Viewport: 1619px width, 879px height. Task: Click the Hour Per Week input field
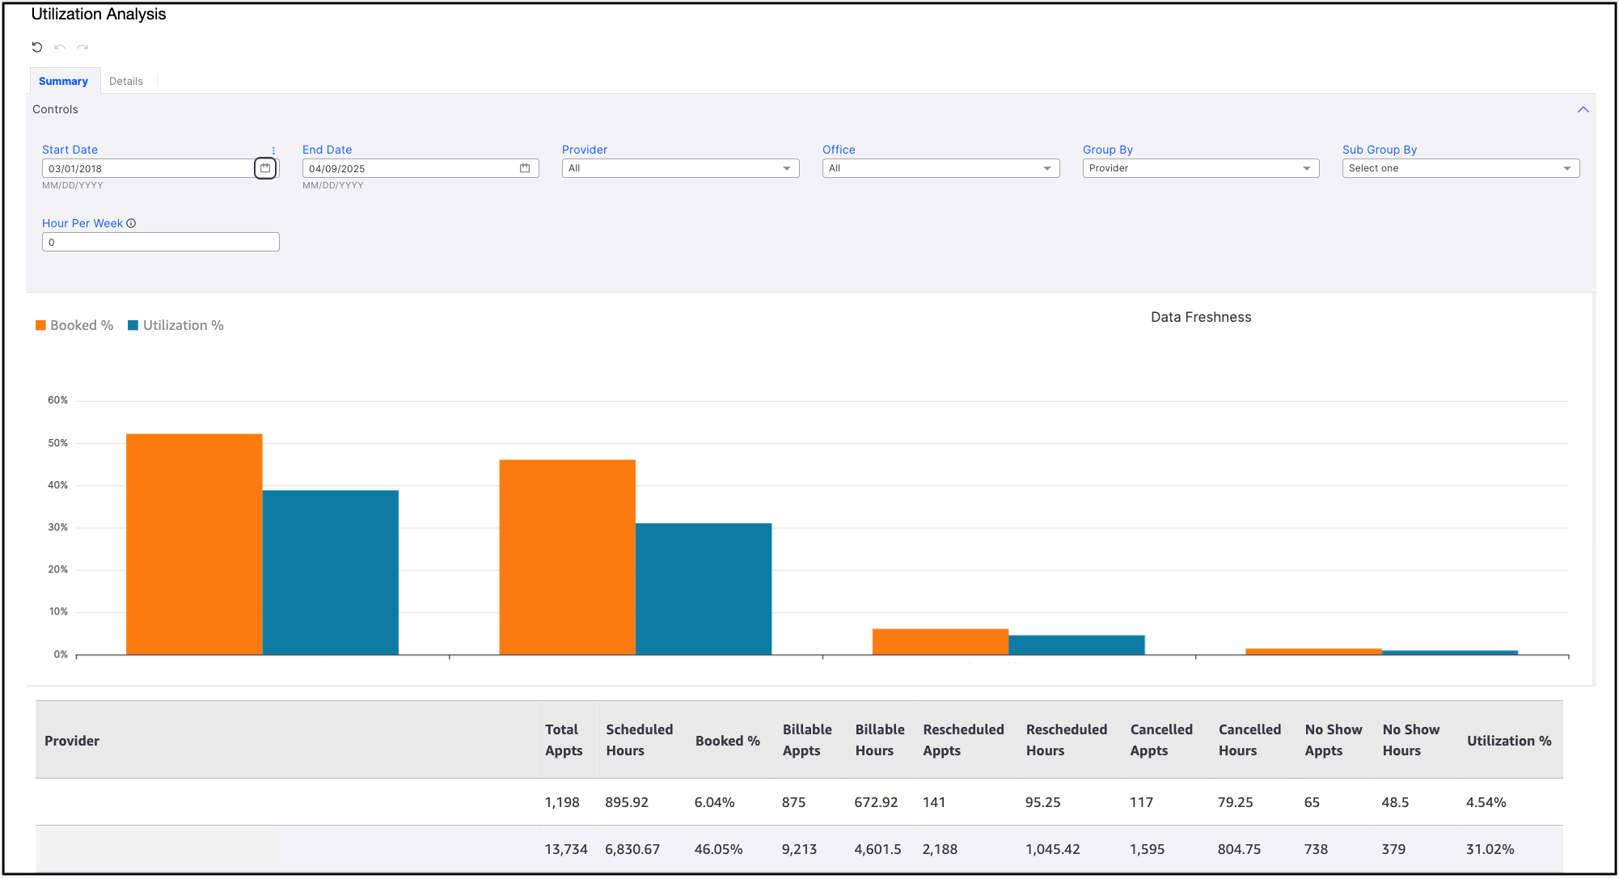160,242
